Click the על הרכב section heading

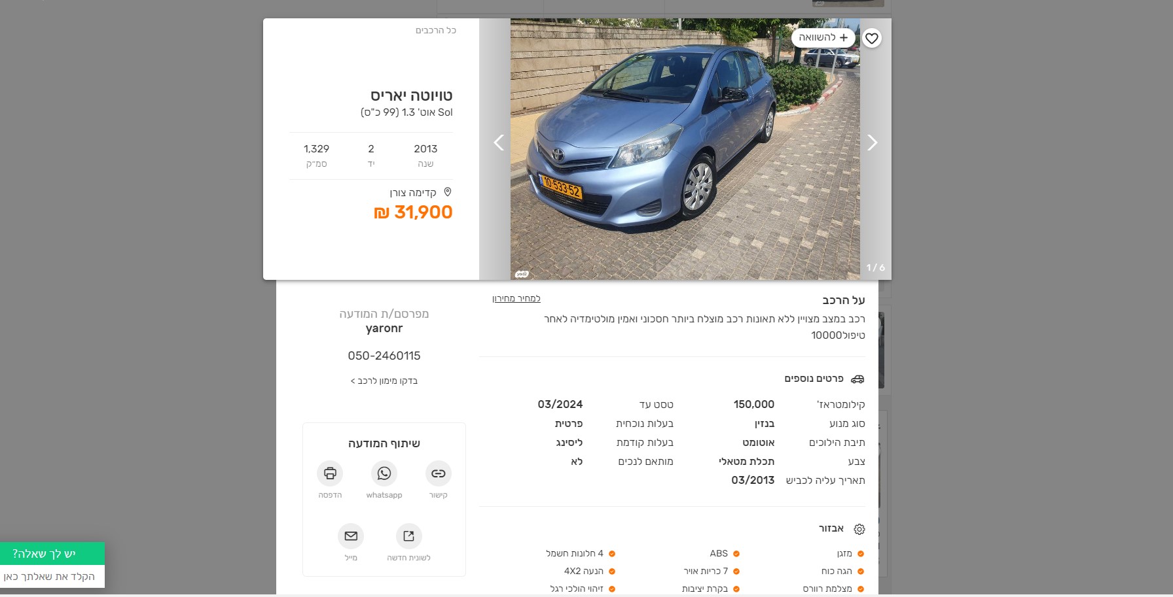[844, 300]
